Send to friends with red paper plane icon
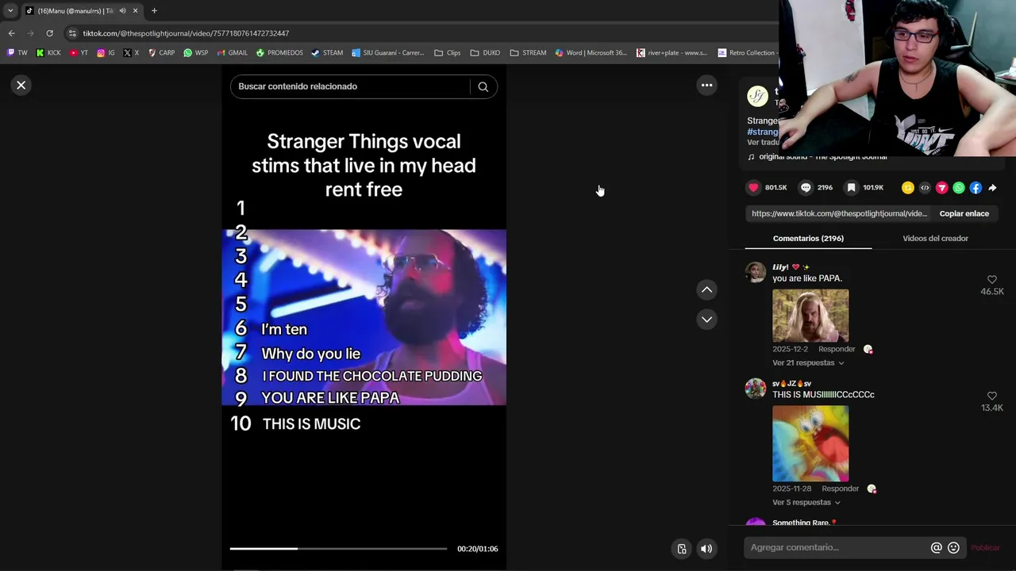 (941, 188)
